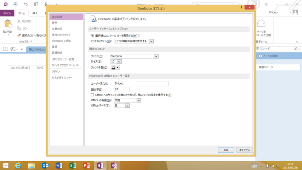The width and height of the screenshot is (302, 170).
Task: Click the Undo icon in the quick access bar
Action: [26, 4]
